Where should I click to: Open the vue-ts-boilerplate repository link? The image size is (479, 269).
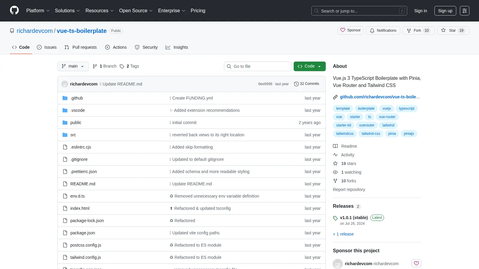pos(82,31)
